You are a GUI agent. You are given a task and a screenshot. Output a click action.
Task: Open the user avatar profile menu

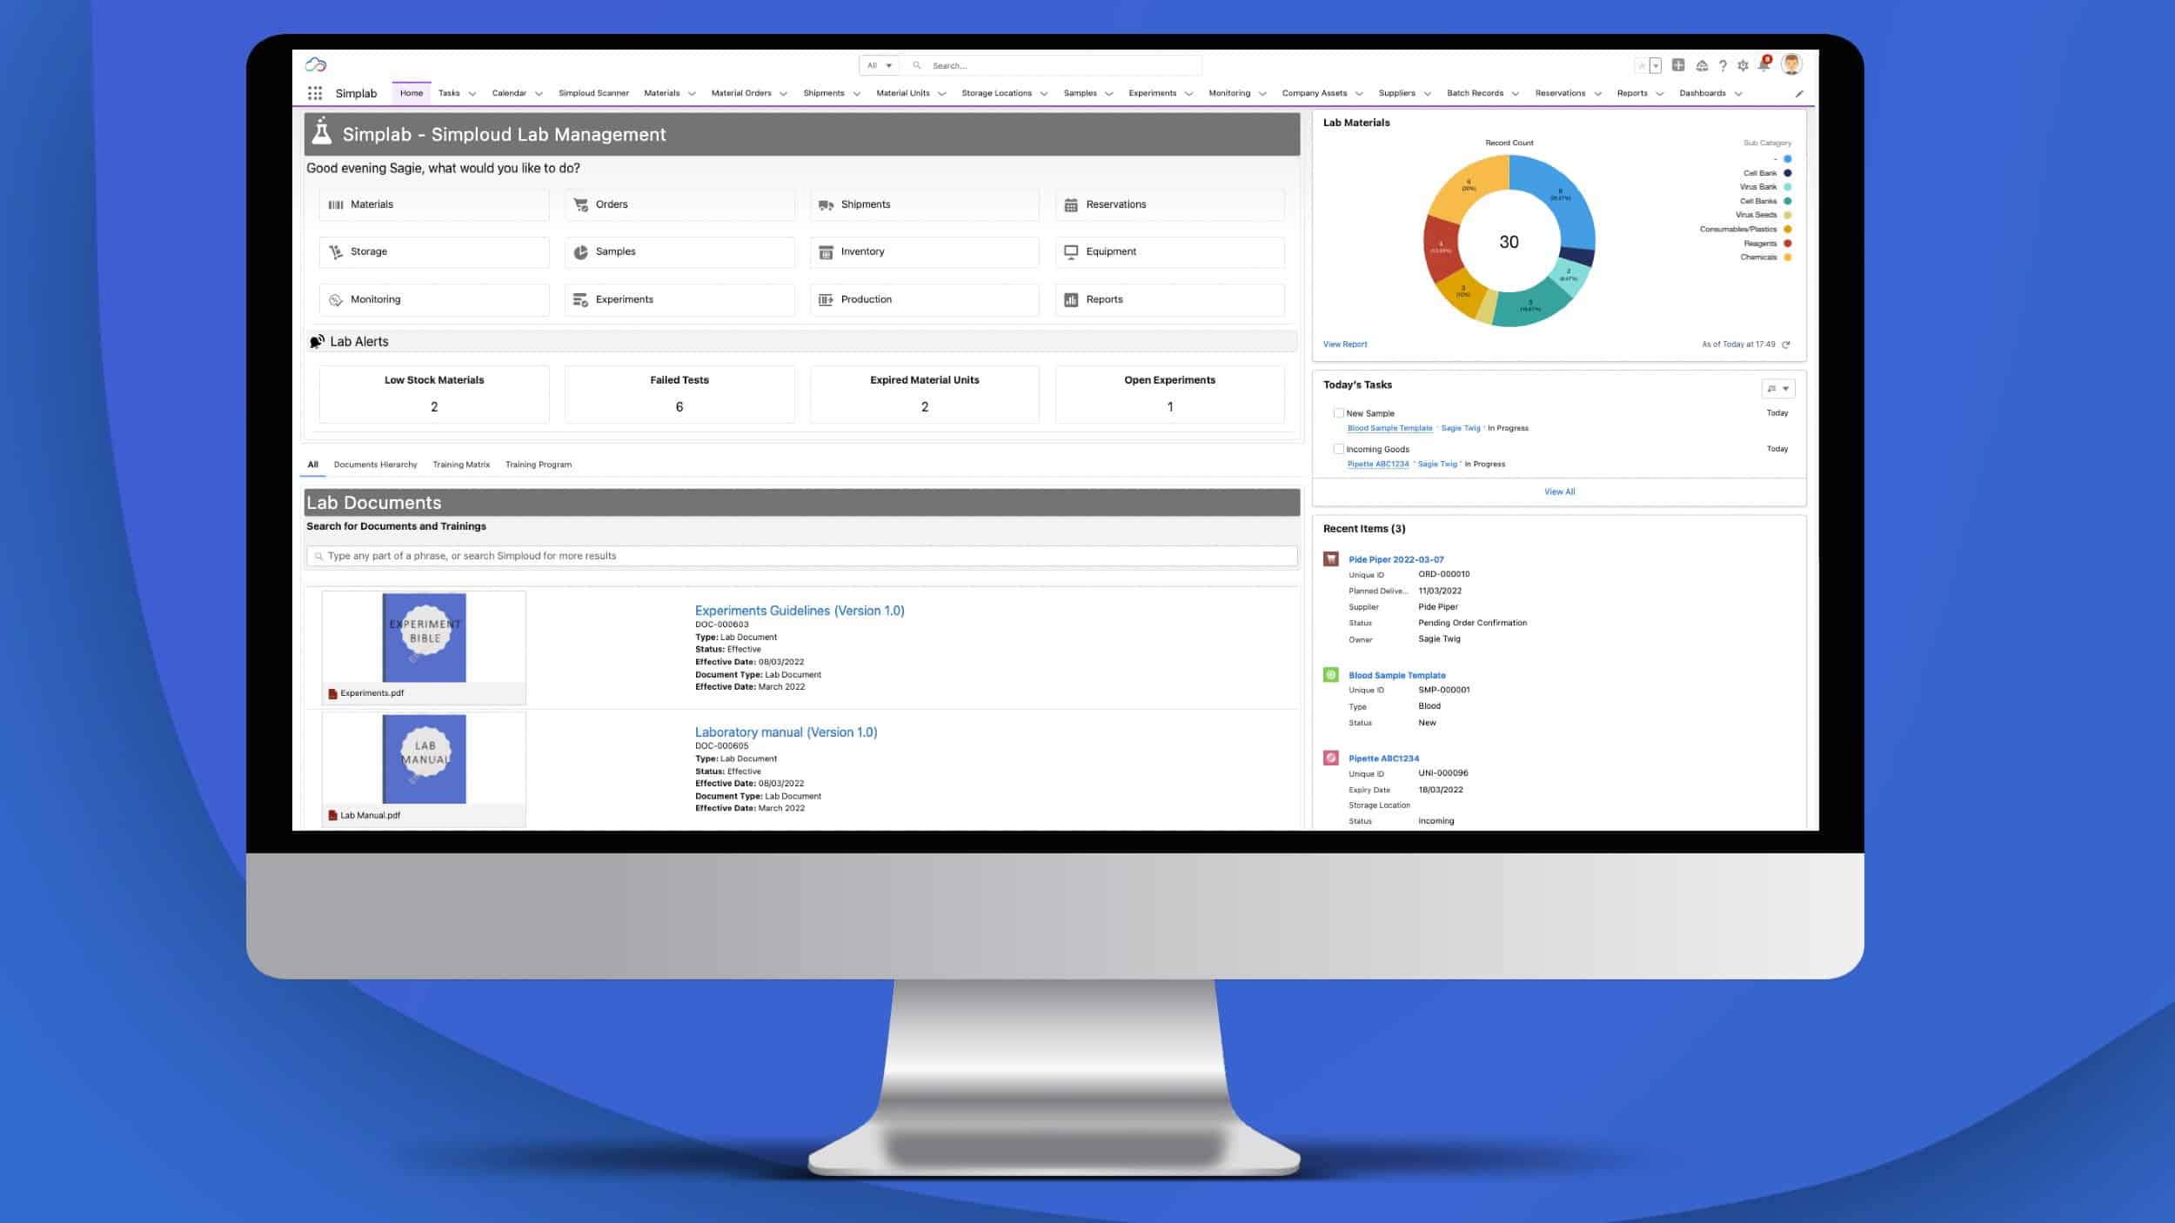1790,64
